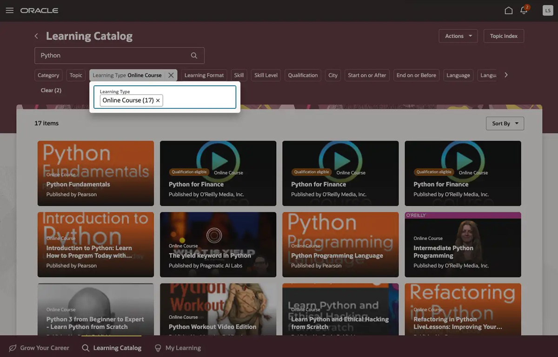The image size is (558, 357).
Task: Clear both applied filters with Clear (2)
Action: [51, 91]
